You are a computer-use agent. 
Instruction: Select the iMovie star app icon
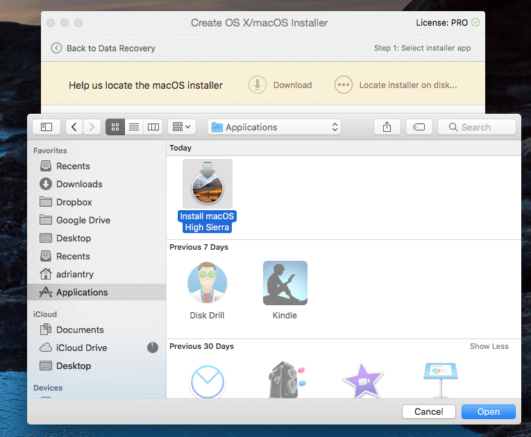(363, 380)
